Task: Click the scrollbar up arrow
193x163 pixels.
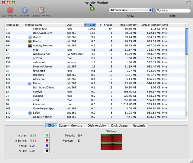Action: (187, 114)
